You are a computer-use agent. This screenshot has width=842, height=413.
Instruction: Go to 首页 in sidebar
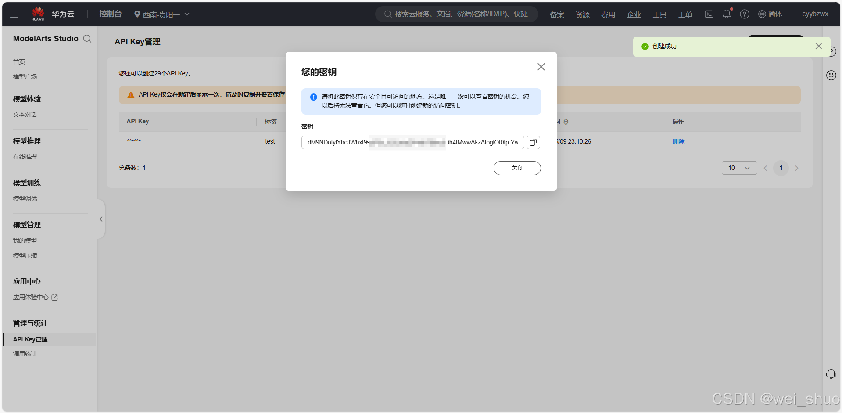(19, 62)
